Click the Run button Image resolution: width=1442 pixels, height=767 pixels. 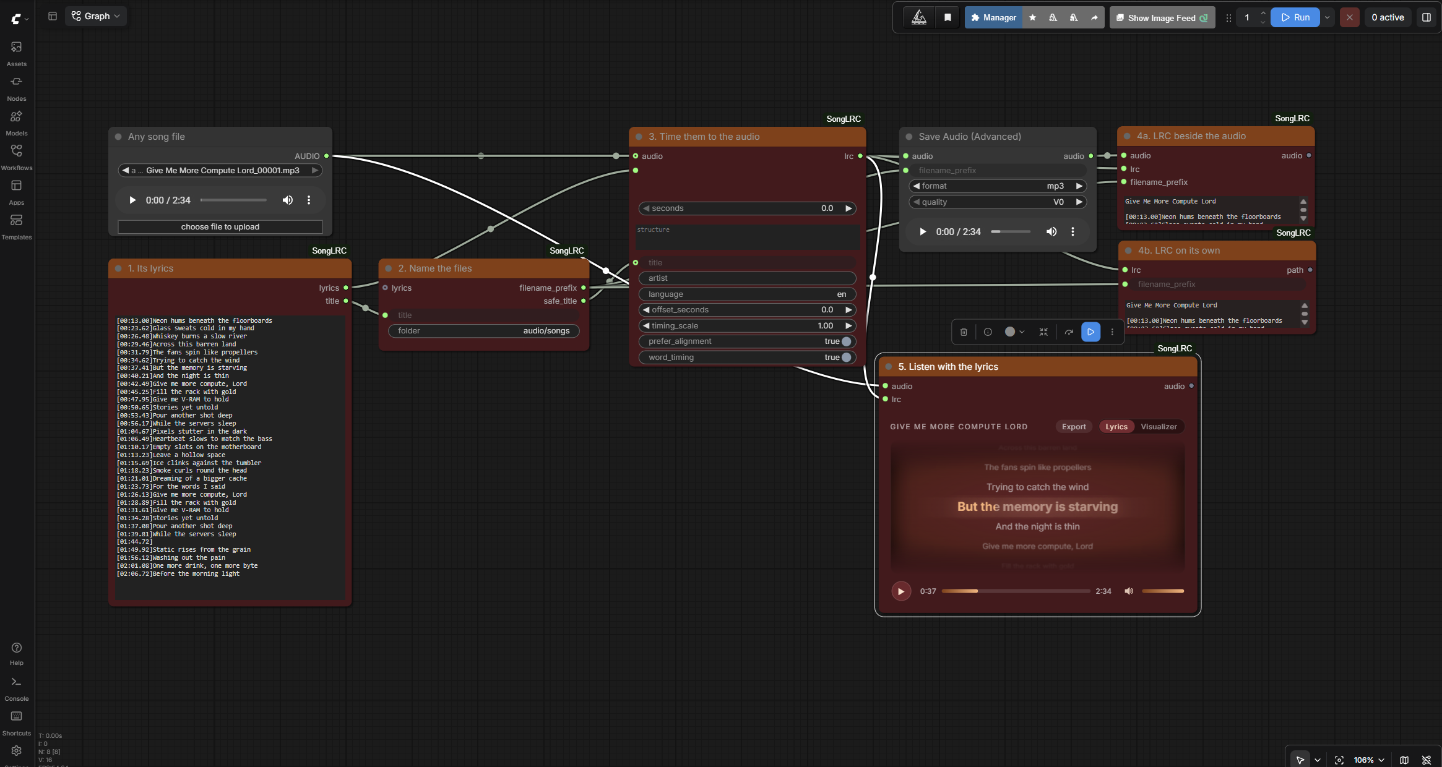(1295, 17)
